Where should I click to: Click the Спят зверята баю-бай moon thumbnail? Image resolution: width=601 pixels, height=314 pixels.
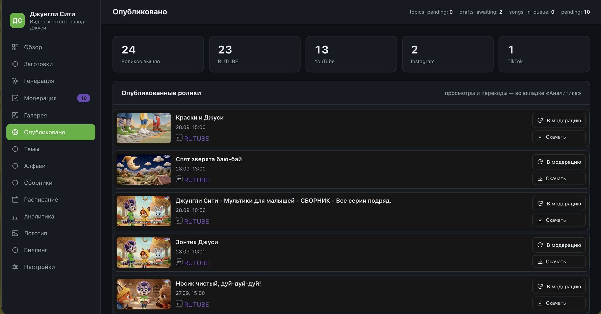[144, 170]
